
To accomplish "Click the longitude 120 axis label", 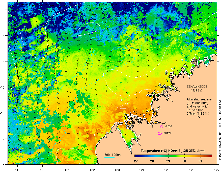I will [42, 170].
